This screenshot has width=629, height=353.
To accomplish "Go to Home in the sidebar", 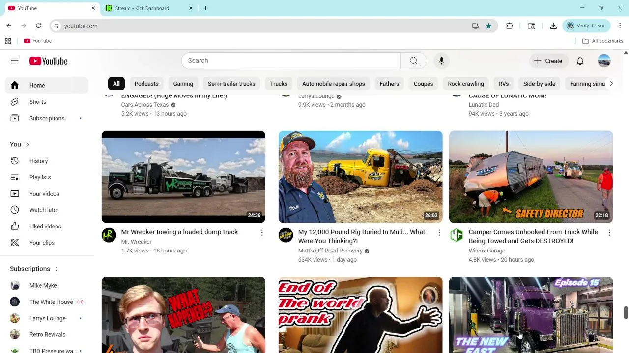I will [x=47, y=85].
